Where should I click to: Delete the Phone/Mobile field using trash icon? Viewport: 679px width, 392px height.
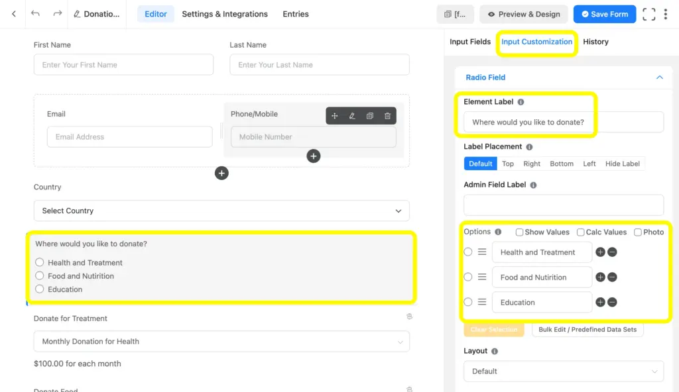pos(387,116)
